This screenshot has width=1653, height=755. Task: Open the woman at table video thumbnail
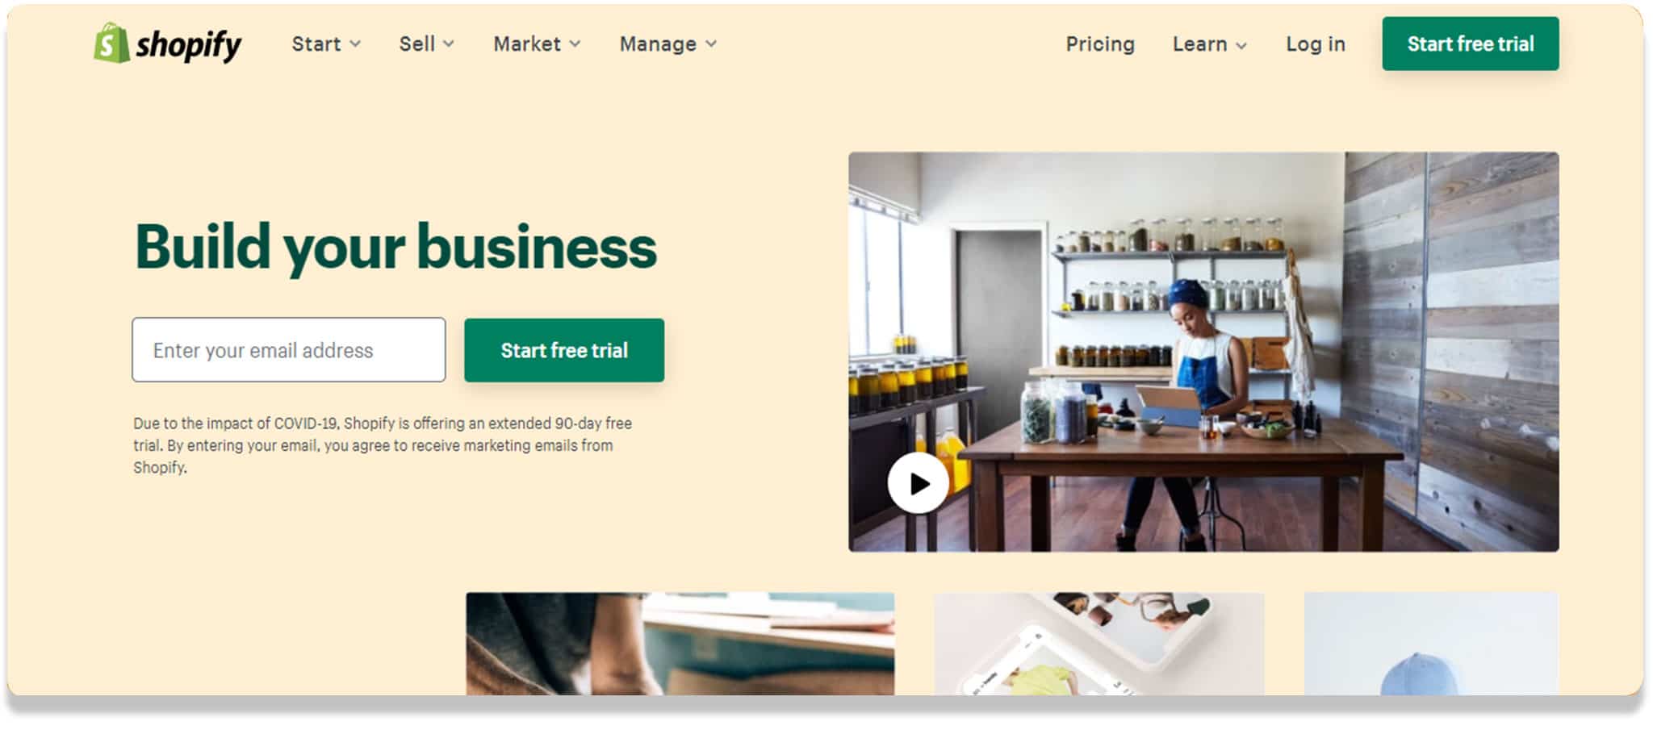coord(1203,352)
